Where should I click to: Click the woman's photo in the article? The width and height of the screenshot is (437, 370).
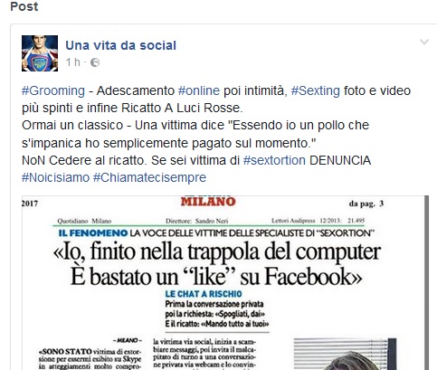point(346,354)
